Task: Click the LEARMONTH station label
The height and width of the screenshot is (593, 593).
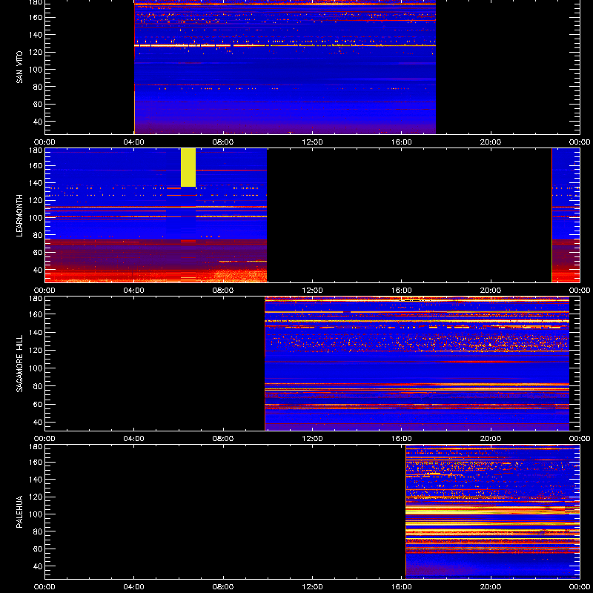Action: click(x=19, y=216)
